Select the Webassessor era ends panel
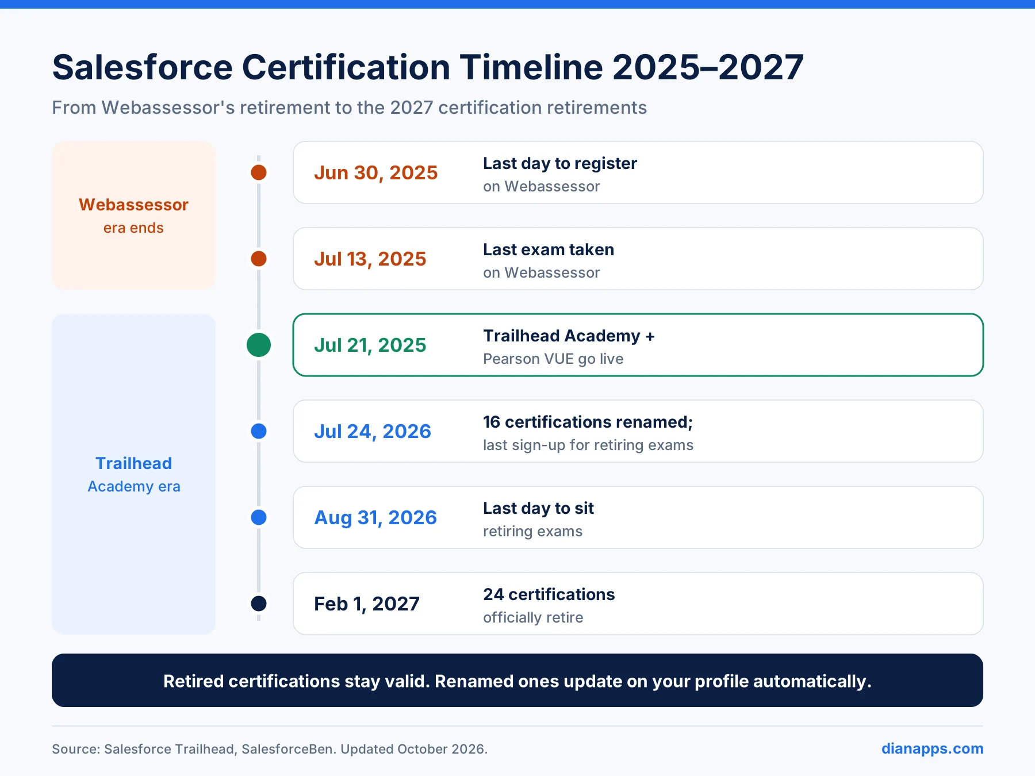 point(133,216)
